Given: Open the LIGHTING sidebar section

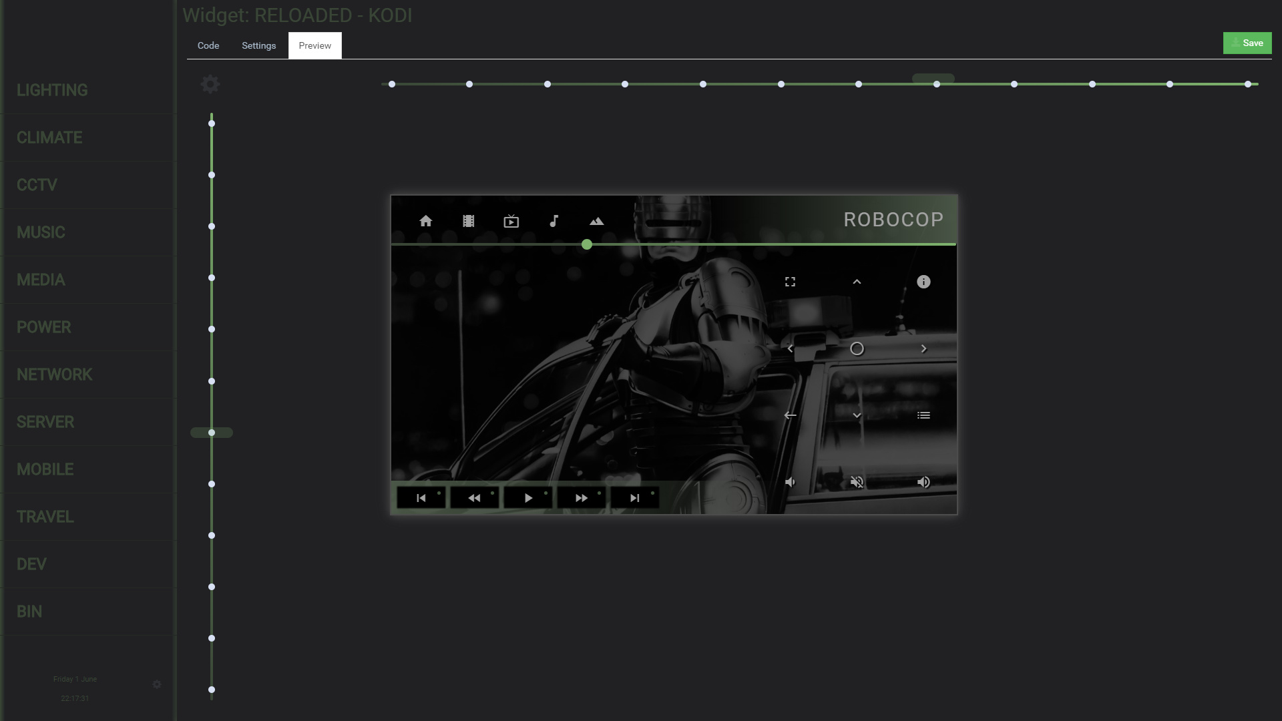Looking at the screenshot, I should (x=52, y=90).
